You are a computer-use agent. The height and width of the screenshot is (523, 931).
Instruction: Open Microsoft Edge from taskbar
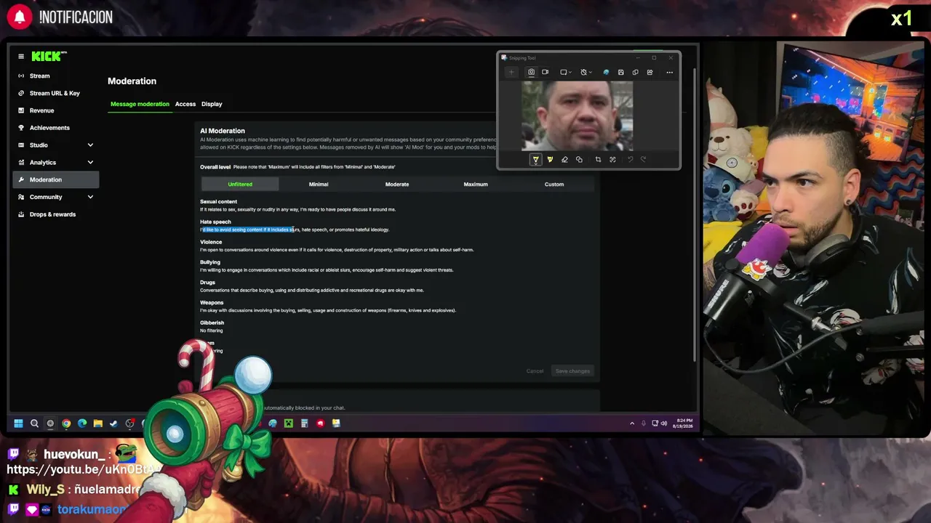[82, 423]
